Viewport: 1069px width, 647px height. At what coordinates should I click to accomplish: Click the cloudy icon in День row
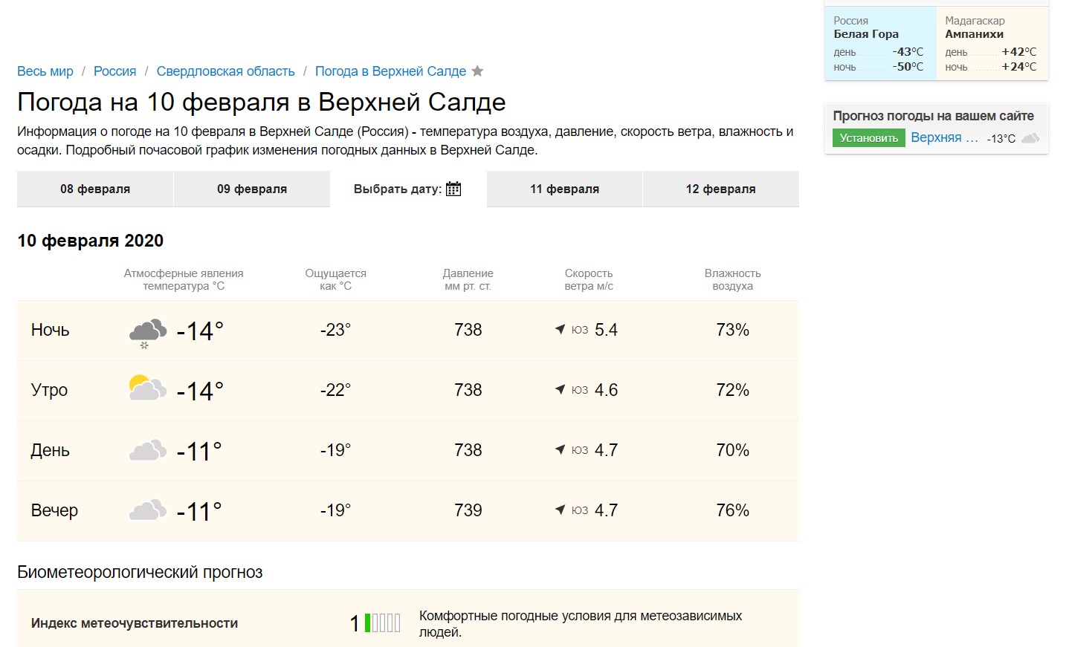pos(147,450)
